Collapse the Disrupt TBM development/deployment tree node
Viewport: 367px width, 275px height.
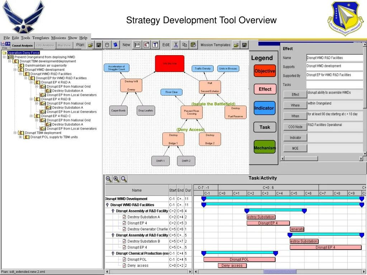10,61
